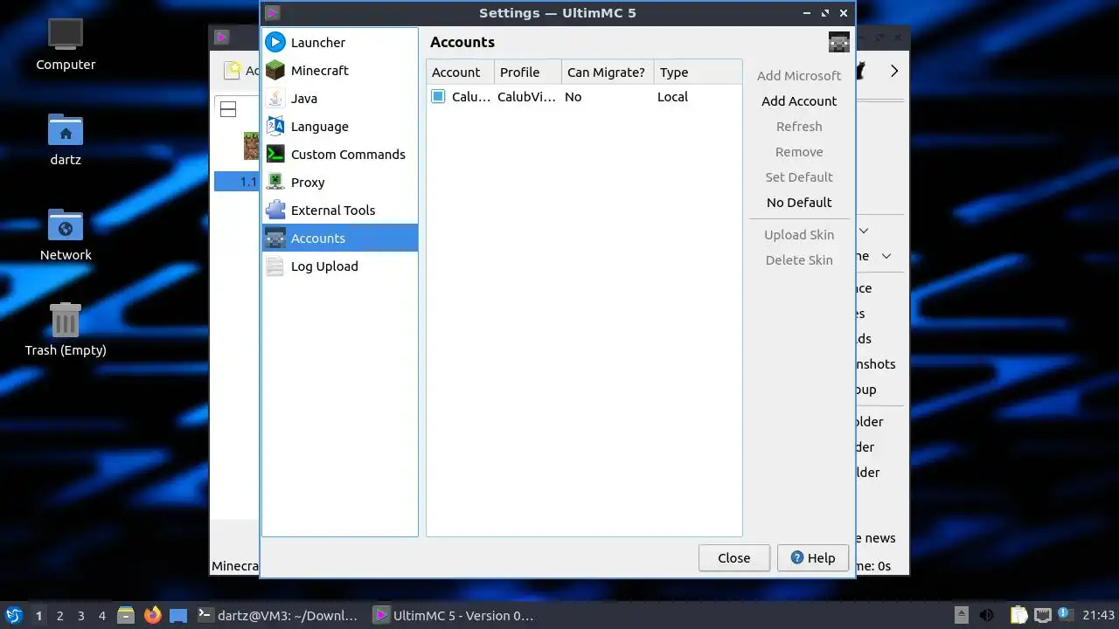The height and width of the screenshot is (629, 1119).
Task: Launch Firefox from the taskbar
Action: [153, 615]
